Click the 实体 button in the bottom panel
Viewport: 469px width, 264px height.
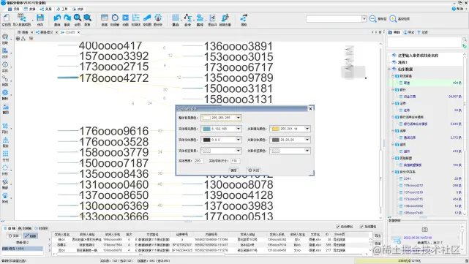pos(14,236)
